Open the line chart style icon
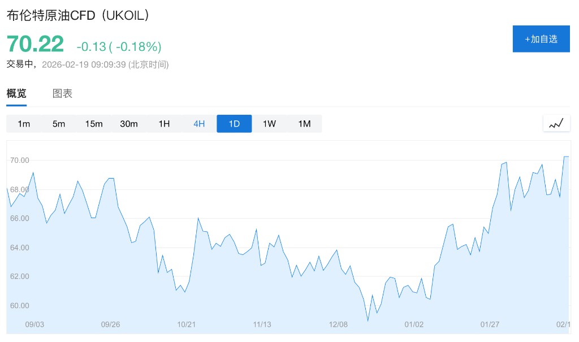 tap(556, 123)
